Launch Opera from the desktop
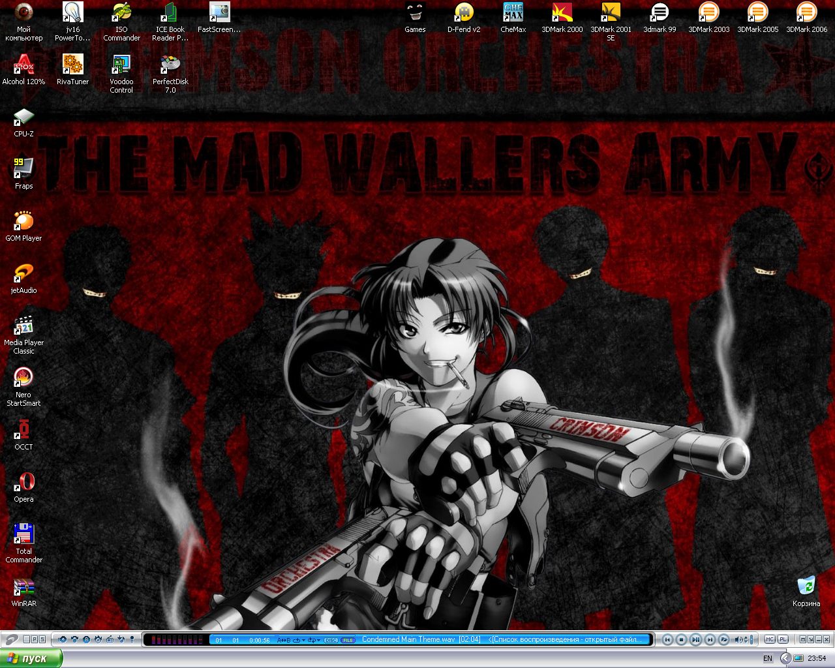This screenshot has height=668, width=835. point(23,487)
